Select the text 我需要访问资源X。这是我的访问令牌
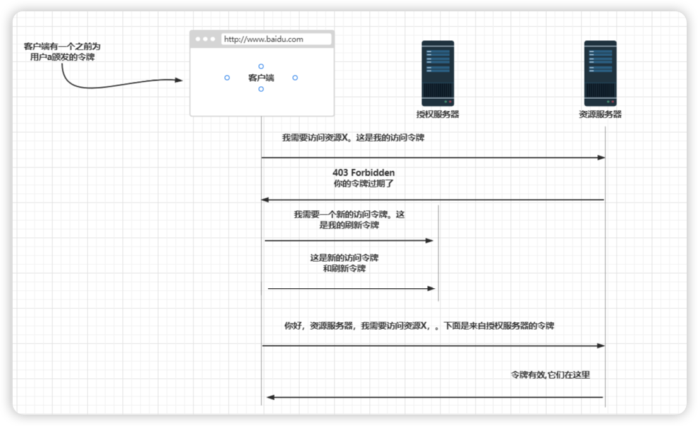This screenshot has height=426, width=698. pos(353,138)
